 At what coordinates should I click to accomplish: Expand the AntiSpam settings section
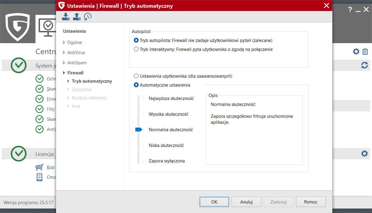coord(77,62)
